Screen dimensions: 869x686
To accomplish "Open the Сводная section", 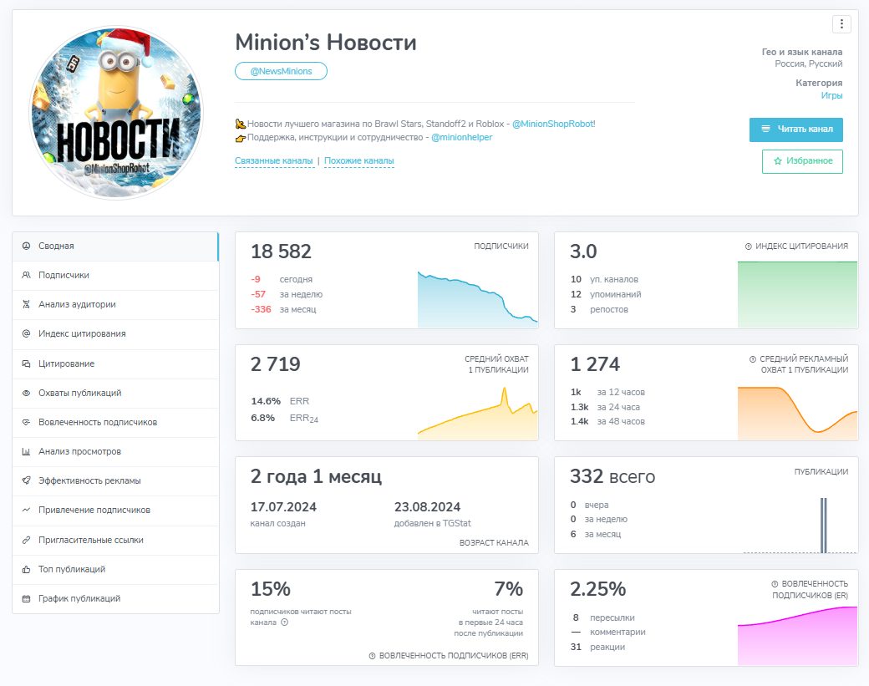I will click(115, 246).
